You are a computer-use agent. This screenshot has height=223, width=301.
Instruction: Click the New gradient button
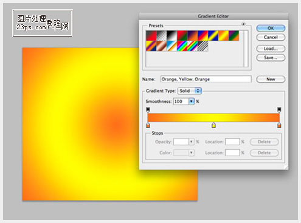point(271,79)
